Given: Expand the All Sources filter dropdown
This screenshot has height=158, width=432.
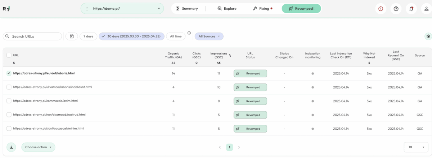Looking at the screenshot, I should coord(209,36).
